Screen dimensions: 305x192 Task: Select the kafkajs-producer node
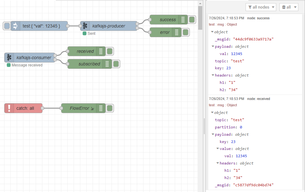tap(109, 26)
